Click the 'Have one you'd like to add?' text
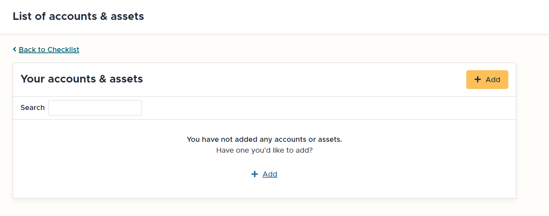The width and height of the screenshot is (549, 216). coord(264,150)
